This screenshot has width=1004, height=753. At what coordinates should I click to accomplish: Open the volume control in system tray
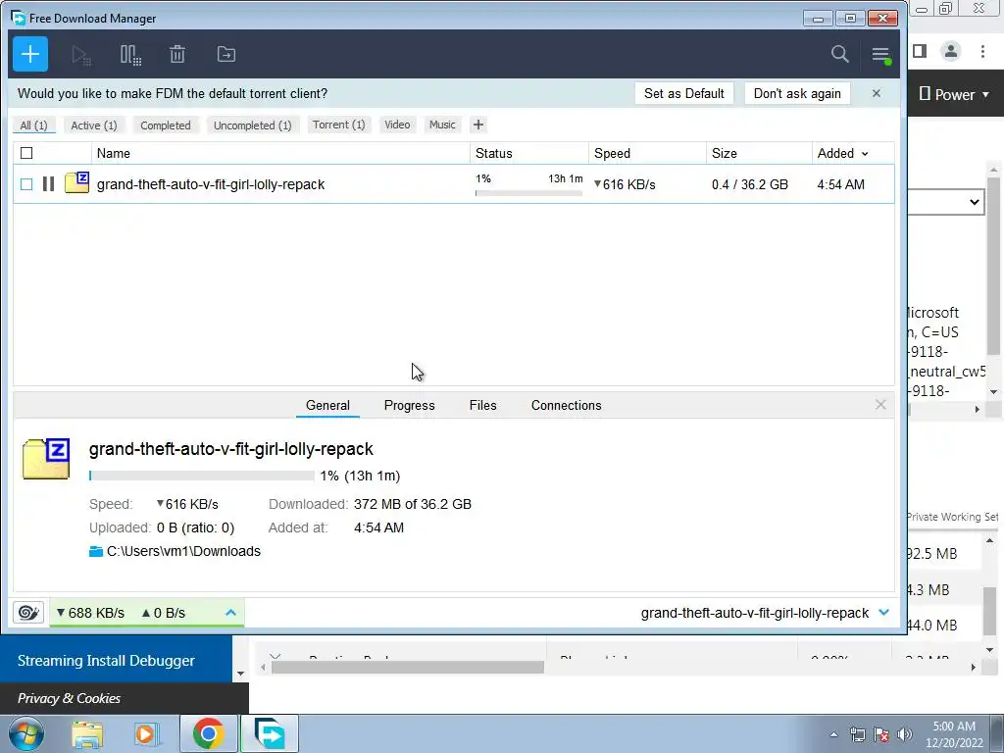point(904,734)
